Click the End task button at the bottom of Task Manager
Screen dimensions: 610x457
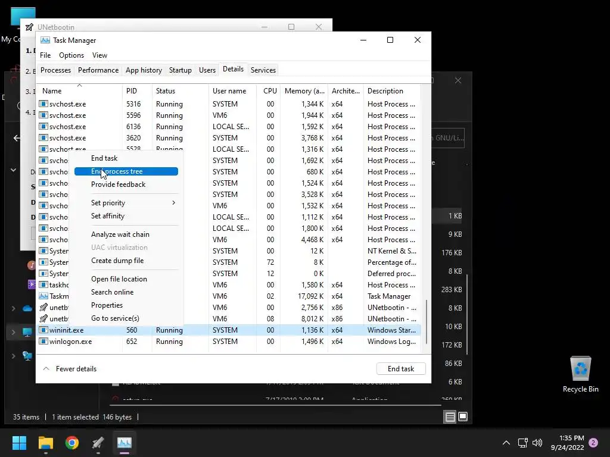point(401,369)
